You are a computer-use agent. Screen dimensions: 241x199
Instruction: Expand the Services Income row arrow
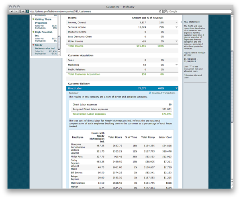coord(176,27)
